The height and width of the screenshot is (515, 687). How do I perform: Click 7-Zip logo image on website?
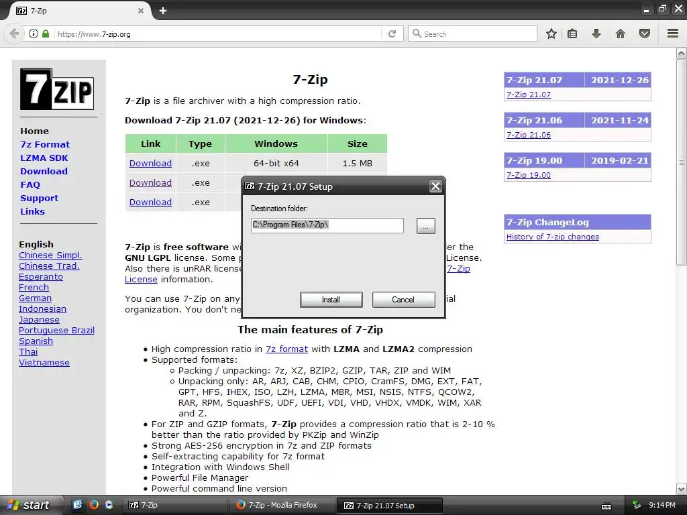point(57,89)
